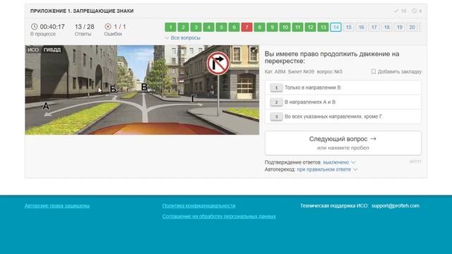Image resolution: width=452 pixels, height=254 pixels.
Task: Jump to question 16
Action: click(x=361, y=27)
